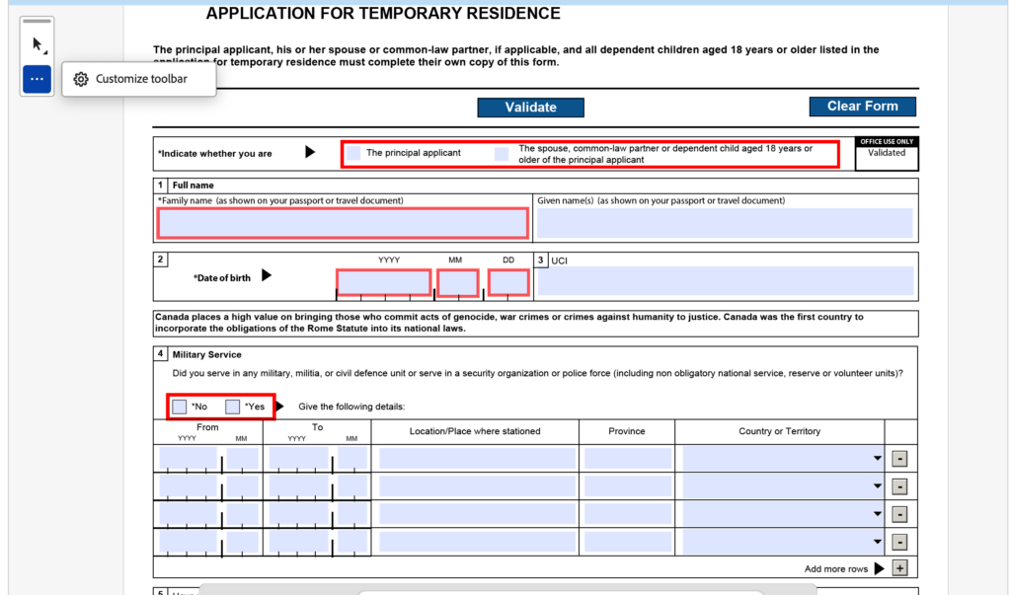Image resolution: width=1011 pixels, height=595 pixels.
Task: Select the arrow selection tool
Action: pyautogui.click(x=37, y=45)
